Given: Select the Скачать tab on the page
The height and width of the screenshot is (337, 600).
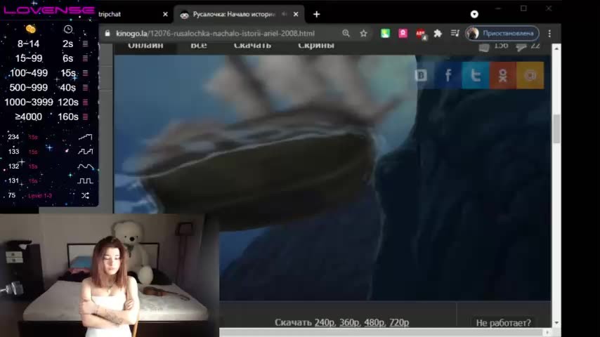Looking at the screenshot, I should pos(252,46).
